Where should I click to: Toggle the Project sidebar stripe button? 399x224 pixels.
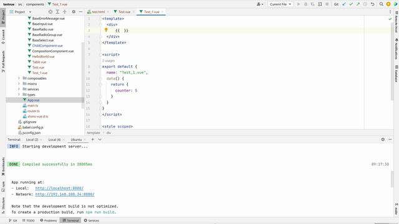[x=3, y=17]
